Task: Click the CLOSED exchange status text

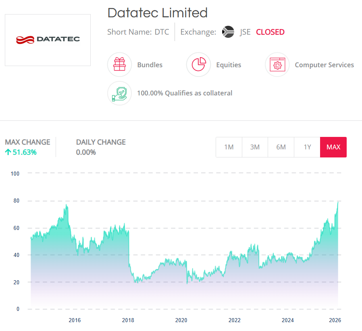Action: (270, 32)
